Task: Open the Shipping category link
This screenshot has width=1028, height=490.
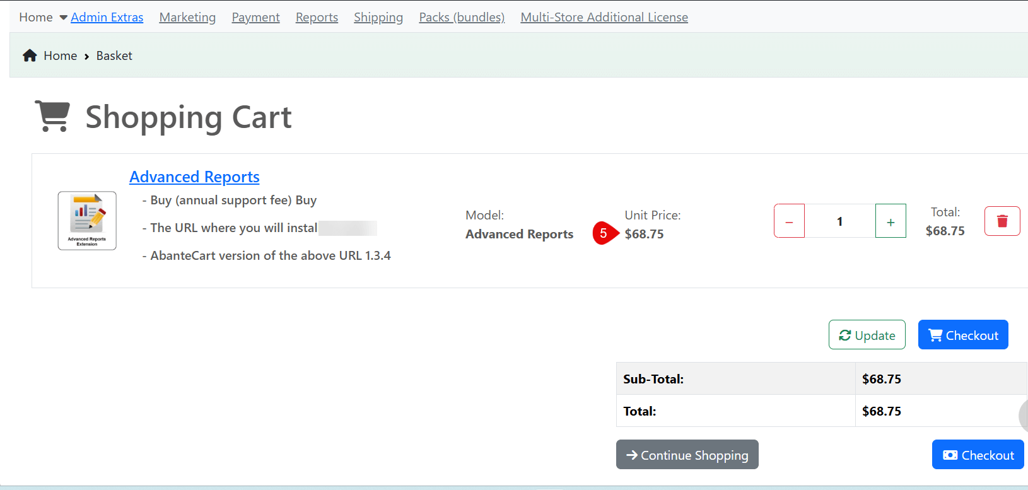Action: (378, 18)
